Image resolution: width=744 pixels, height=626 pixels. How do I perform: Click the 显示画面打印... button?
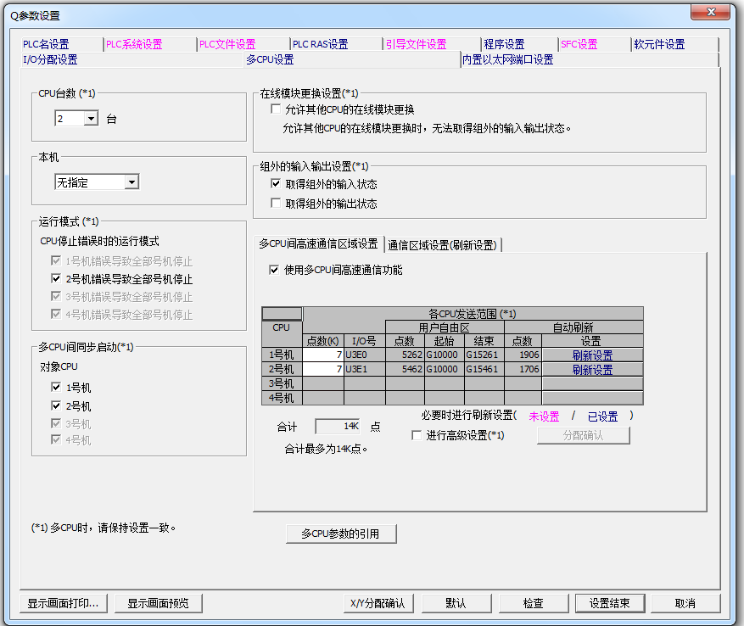click(63, 603)
